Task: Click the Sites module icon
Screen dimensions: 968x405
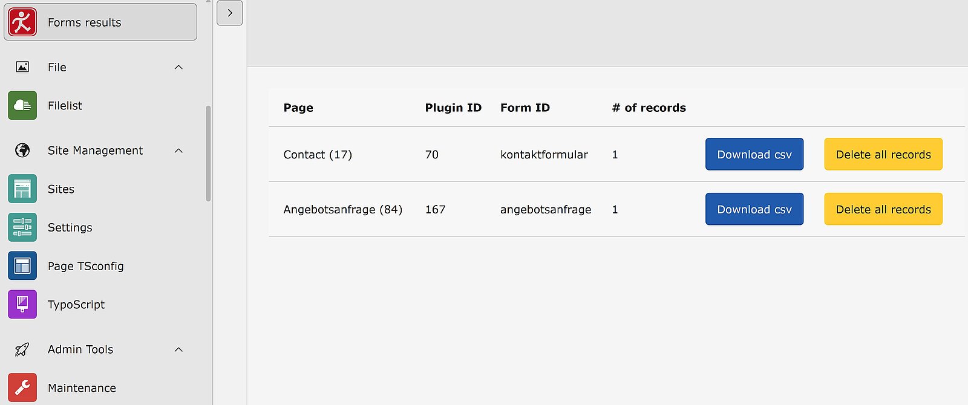Action: (22, 189)
